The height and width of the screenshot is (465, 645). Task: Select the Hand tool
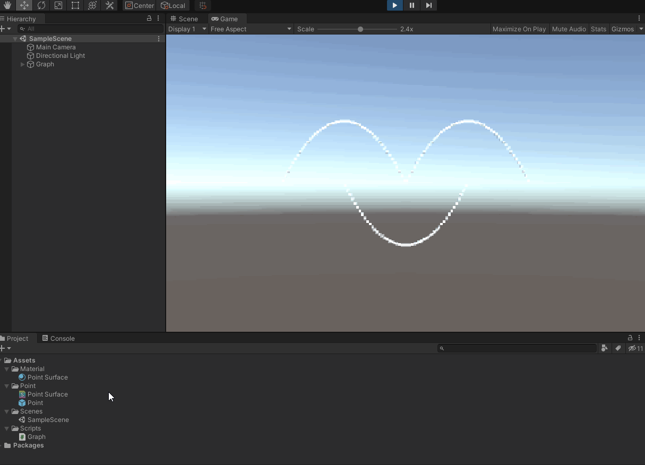(7, 5)
